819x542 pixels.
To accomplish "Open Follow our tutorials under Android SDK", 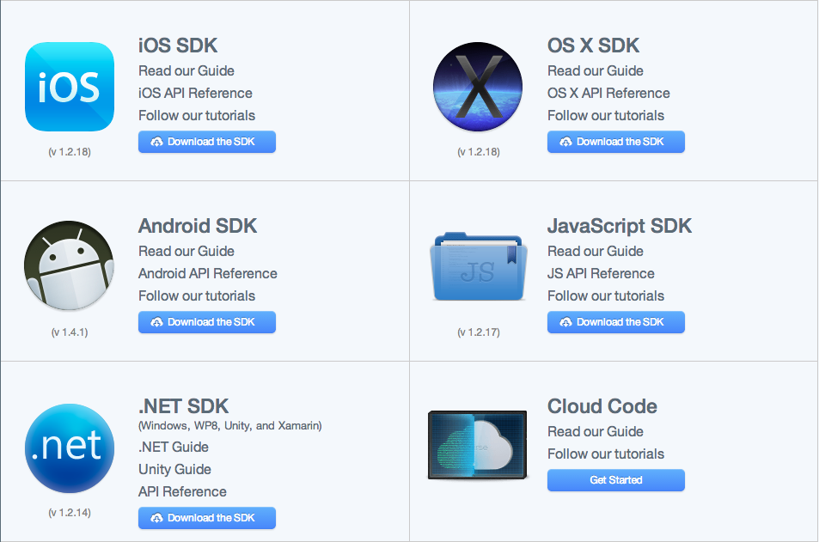I will pyautogui.click(x=197, y=296).
